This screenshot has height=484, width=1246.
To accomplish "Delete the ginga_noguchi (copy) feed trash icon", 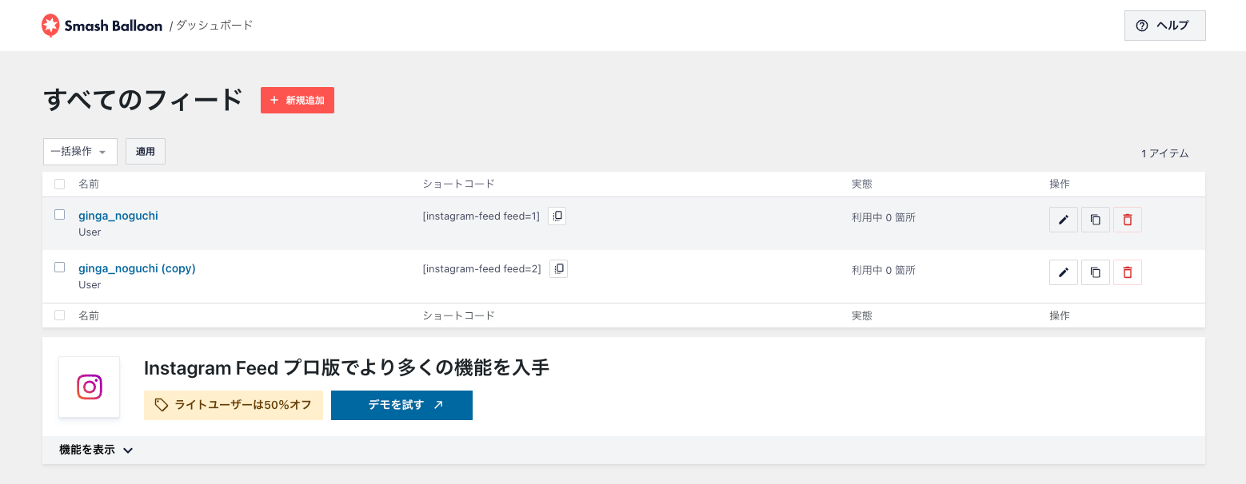I will click(x=1128, y=272).
